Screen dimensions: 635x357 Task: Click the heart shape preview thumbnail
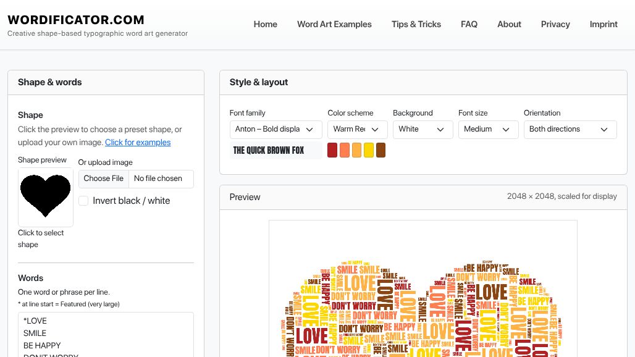(x=46, y=196)
